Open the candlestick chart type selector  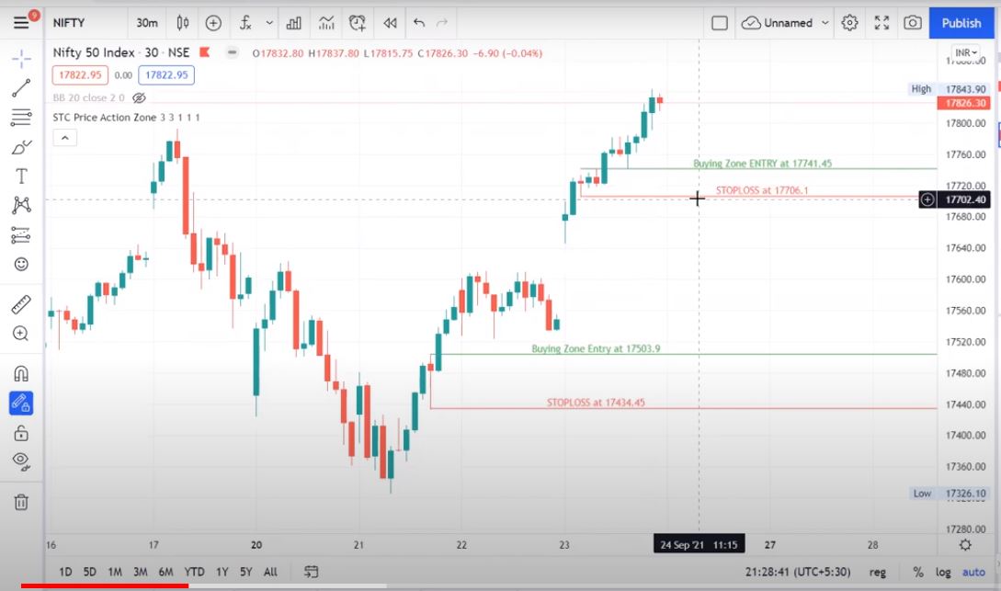point(183,23)
